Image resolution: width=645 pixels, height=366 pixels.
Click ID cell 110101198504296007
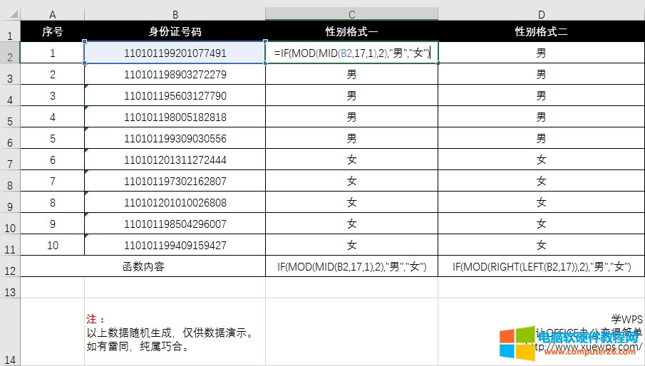point(175,224)
